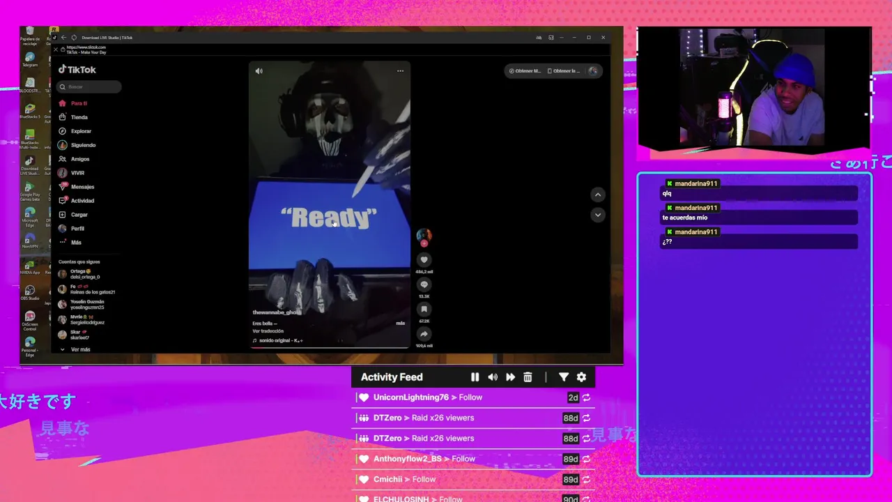The image size is (892, 502).
Task: Open the Actividad notifications
Action: [x=76, y=201]
